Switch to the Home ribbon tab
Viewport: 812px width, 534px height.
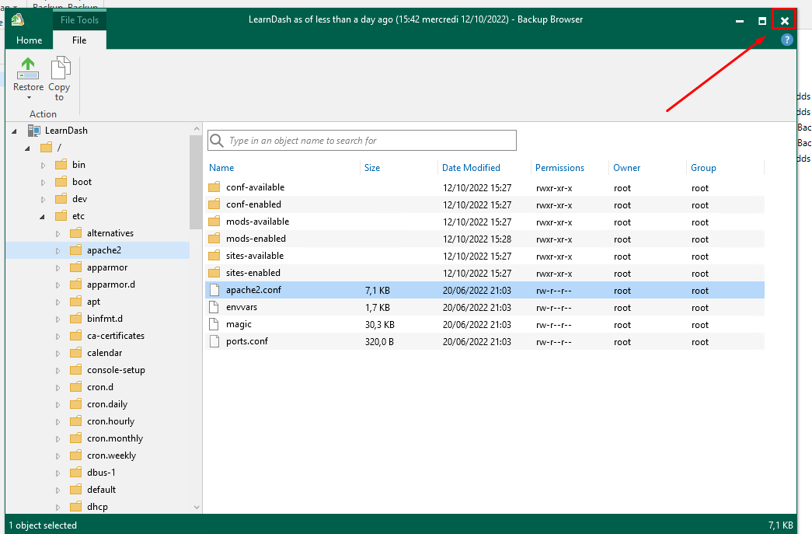pos(29,40)
